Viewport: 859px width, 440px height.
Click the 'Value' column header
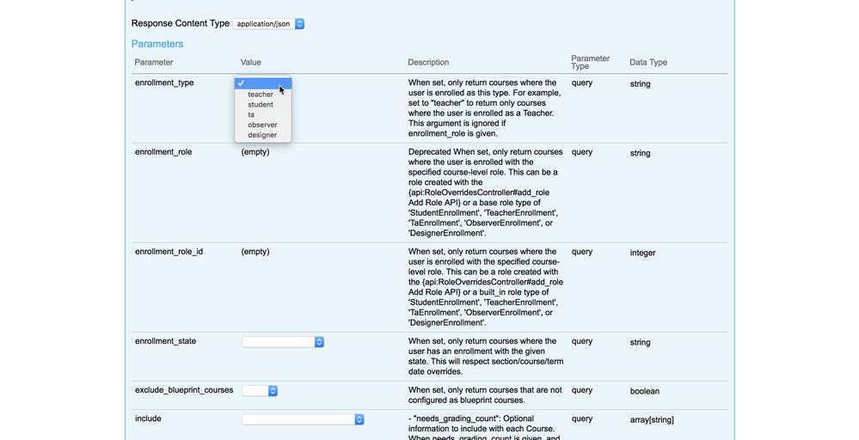[251, 63]
